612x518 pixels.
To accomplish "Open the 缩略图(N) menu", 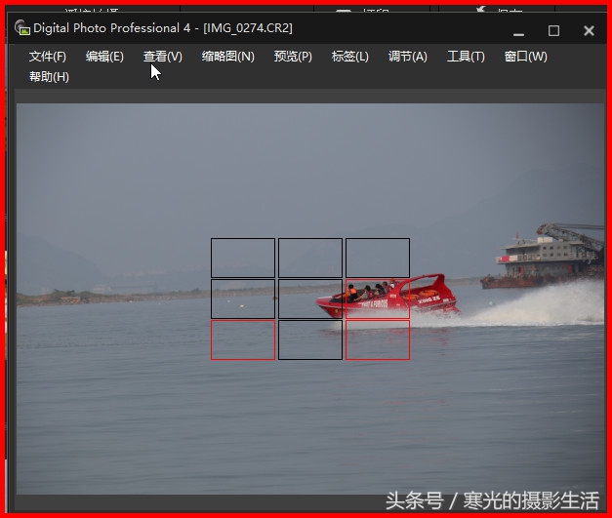I will pyautogui.click(x=227, y=57).
